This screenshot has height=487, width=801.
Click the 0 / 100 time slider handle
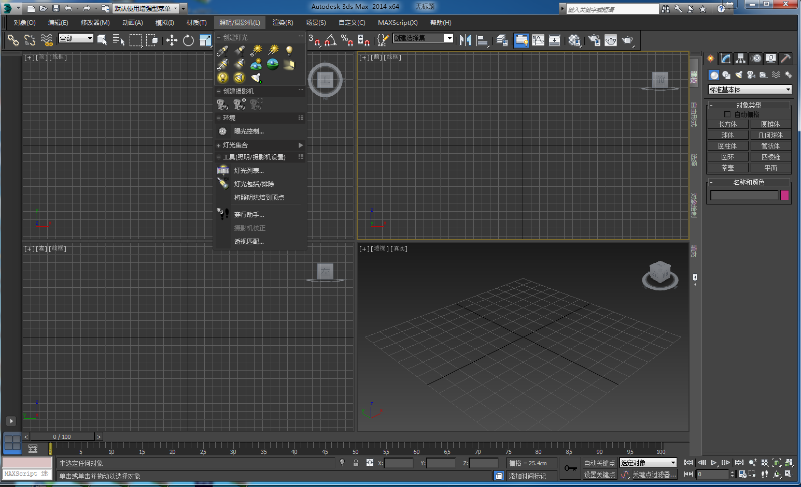[62, 437]
